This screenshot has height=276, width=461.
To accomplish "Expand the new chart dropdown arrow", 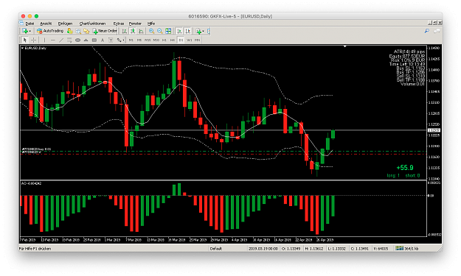I will coord(30,32).
